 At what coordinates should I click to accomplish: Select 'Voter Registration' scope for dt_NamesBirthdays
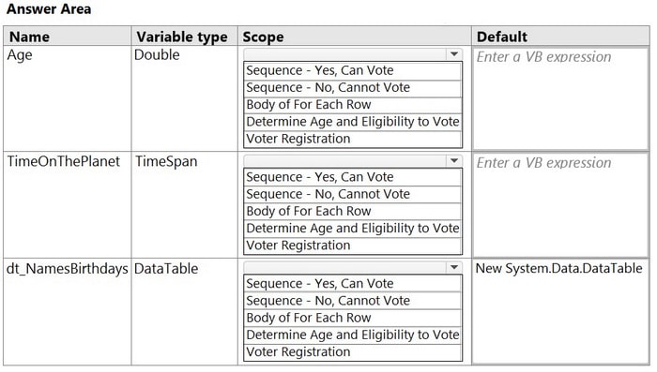pos(353,352)
